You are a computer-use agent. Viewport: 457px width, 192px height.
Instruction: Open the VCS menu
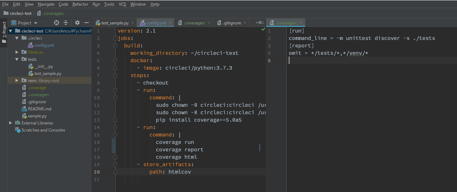click(x=122, y=4)
